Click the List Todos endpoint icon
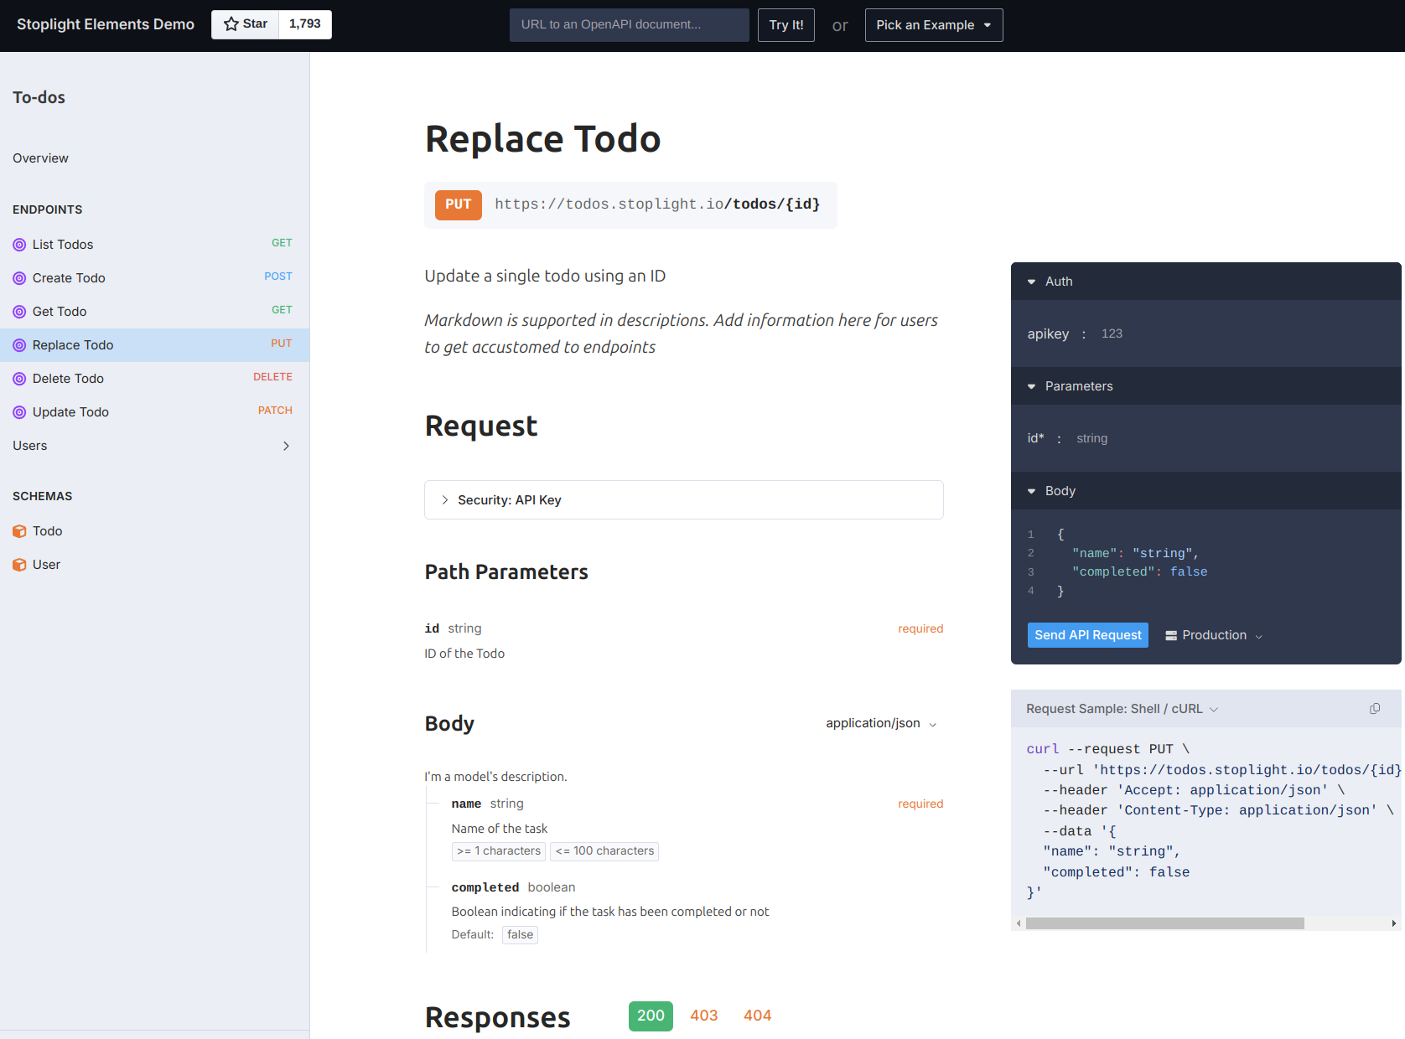The height and width of the screenshot is (1039, 1405). tap(19, 245)
